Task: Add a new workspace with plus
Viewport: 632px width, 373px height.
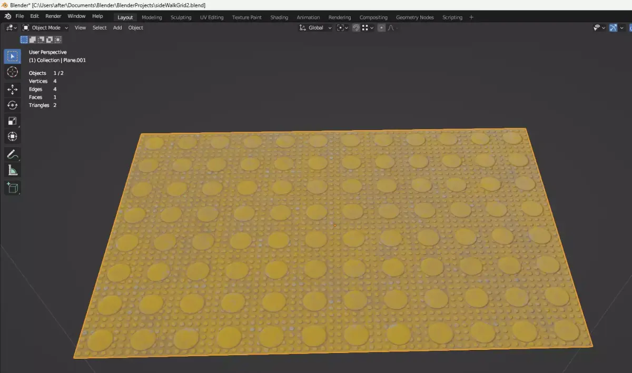Action: pos(471,17)
